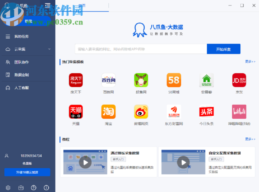
Task: Open the bilibili template icon
Action: tap(239, 111)
